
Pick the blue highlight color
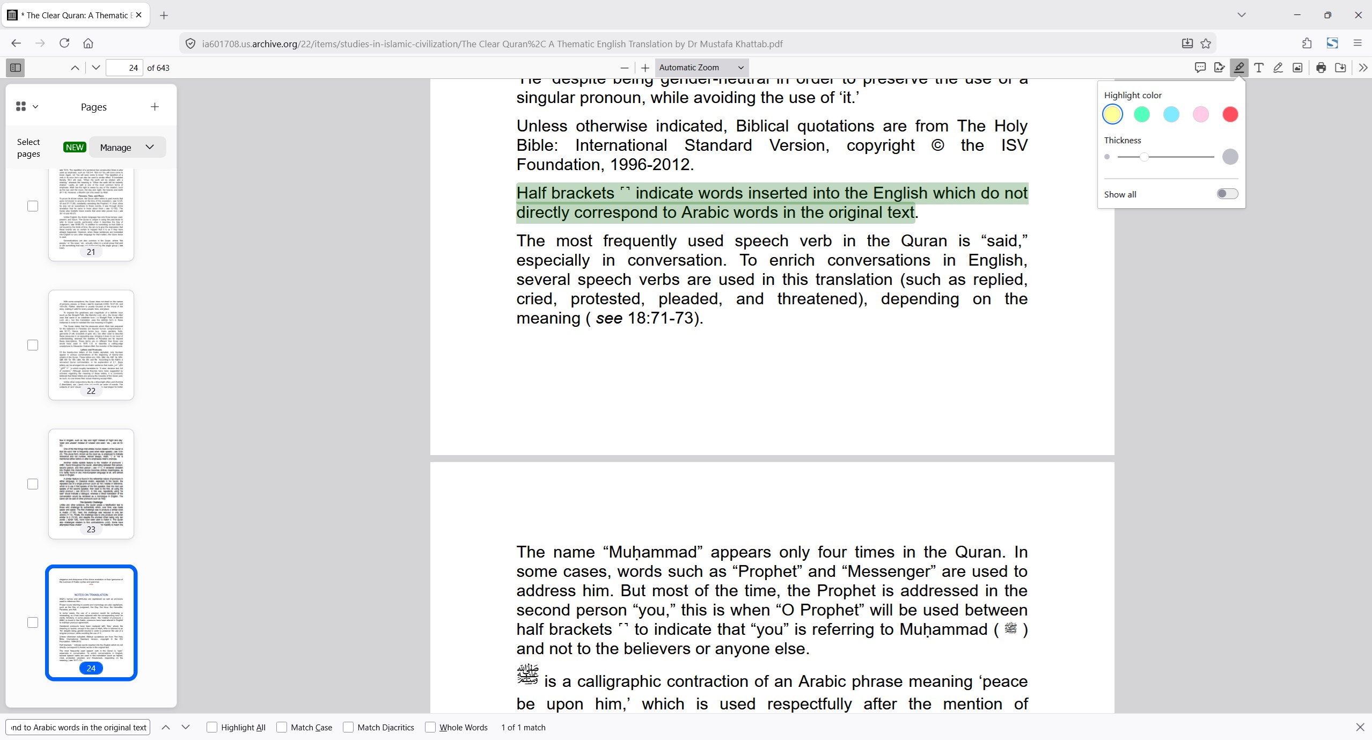tap(1171, 114)
